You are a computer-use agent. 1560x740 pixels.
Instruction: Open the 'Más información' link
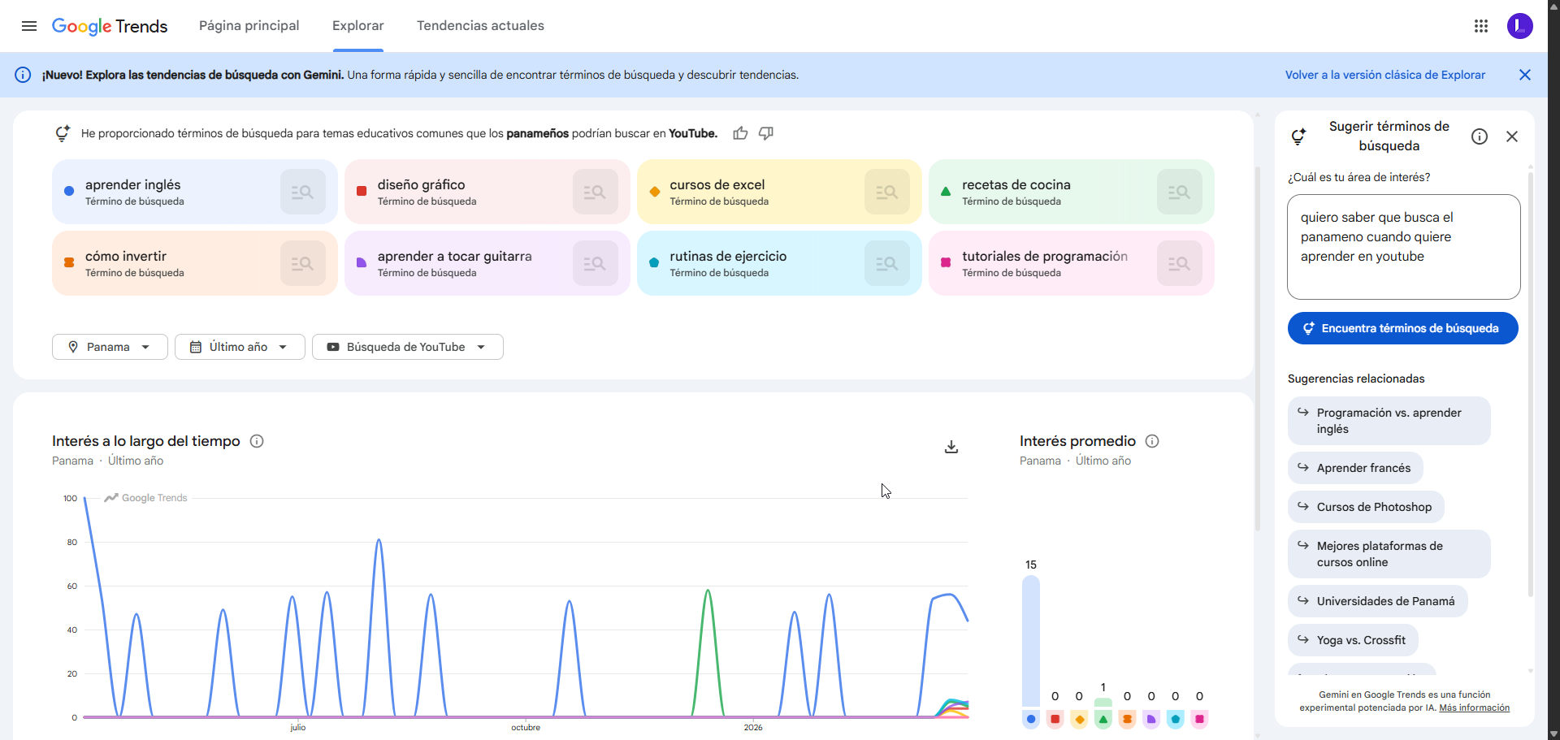tap(1475, 708)
